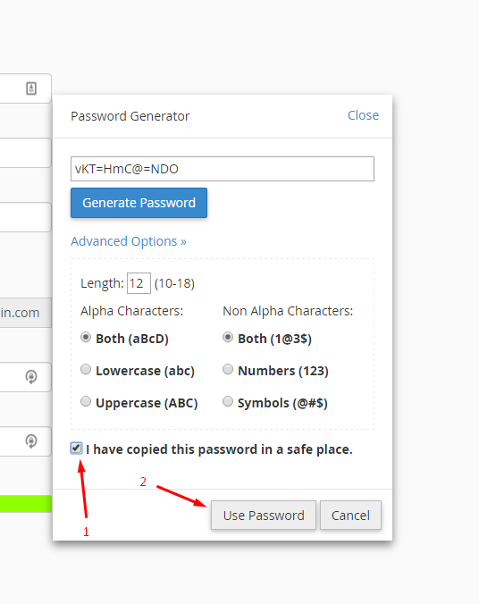Screen dimensions: 479x604
Task: Click the upper password generator key icon
Action: click(31, 377)
